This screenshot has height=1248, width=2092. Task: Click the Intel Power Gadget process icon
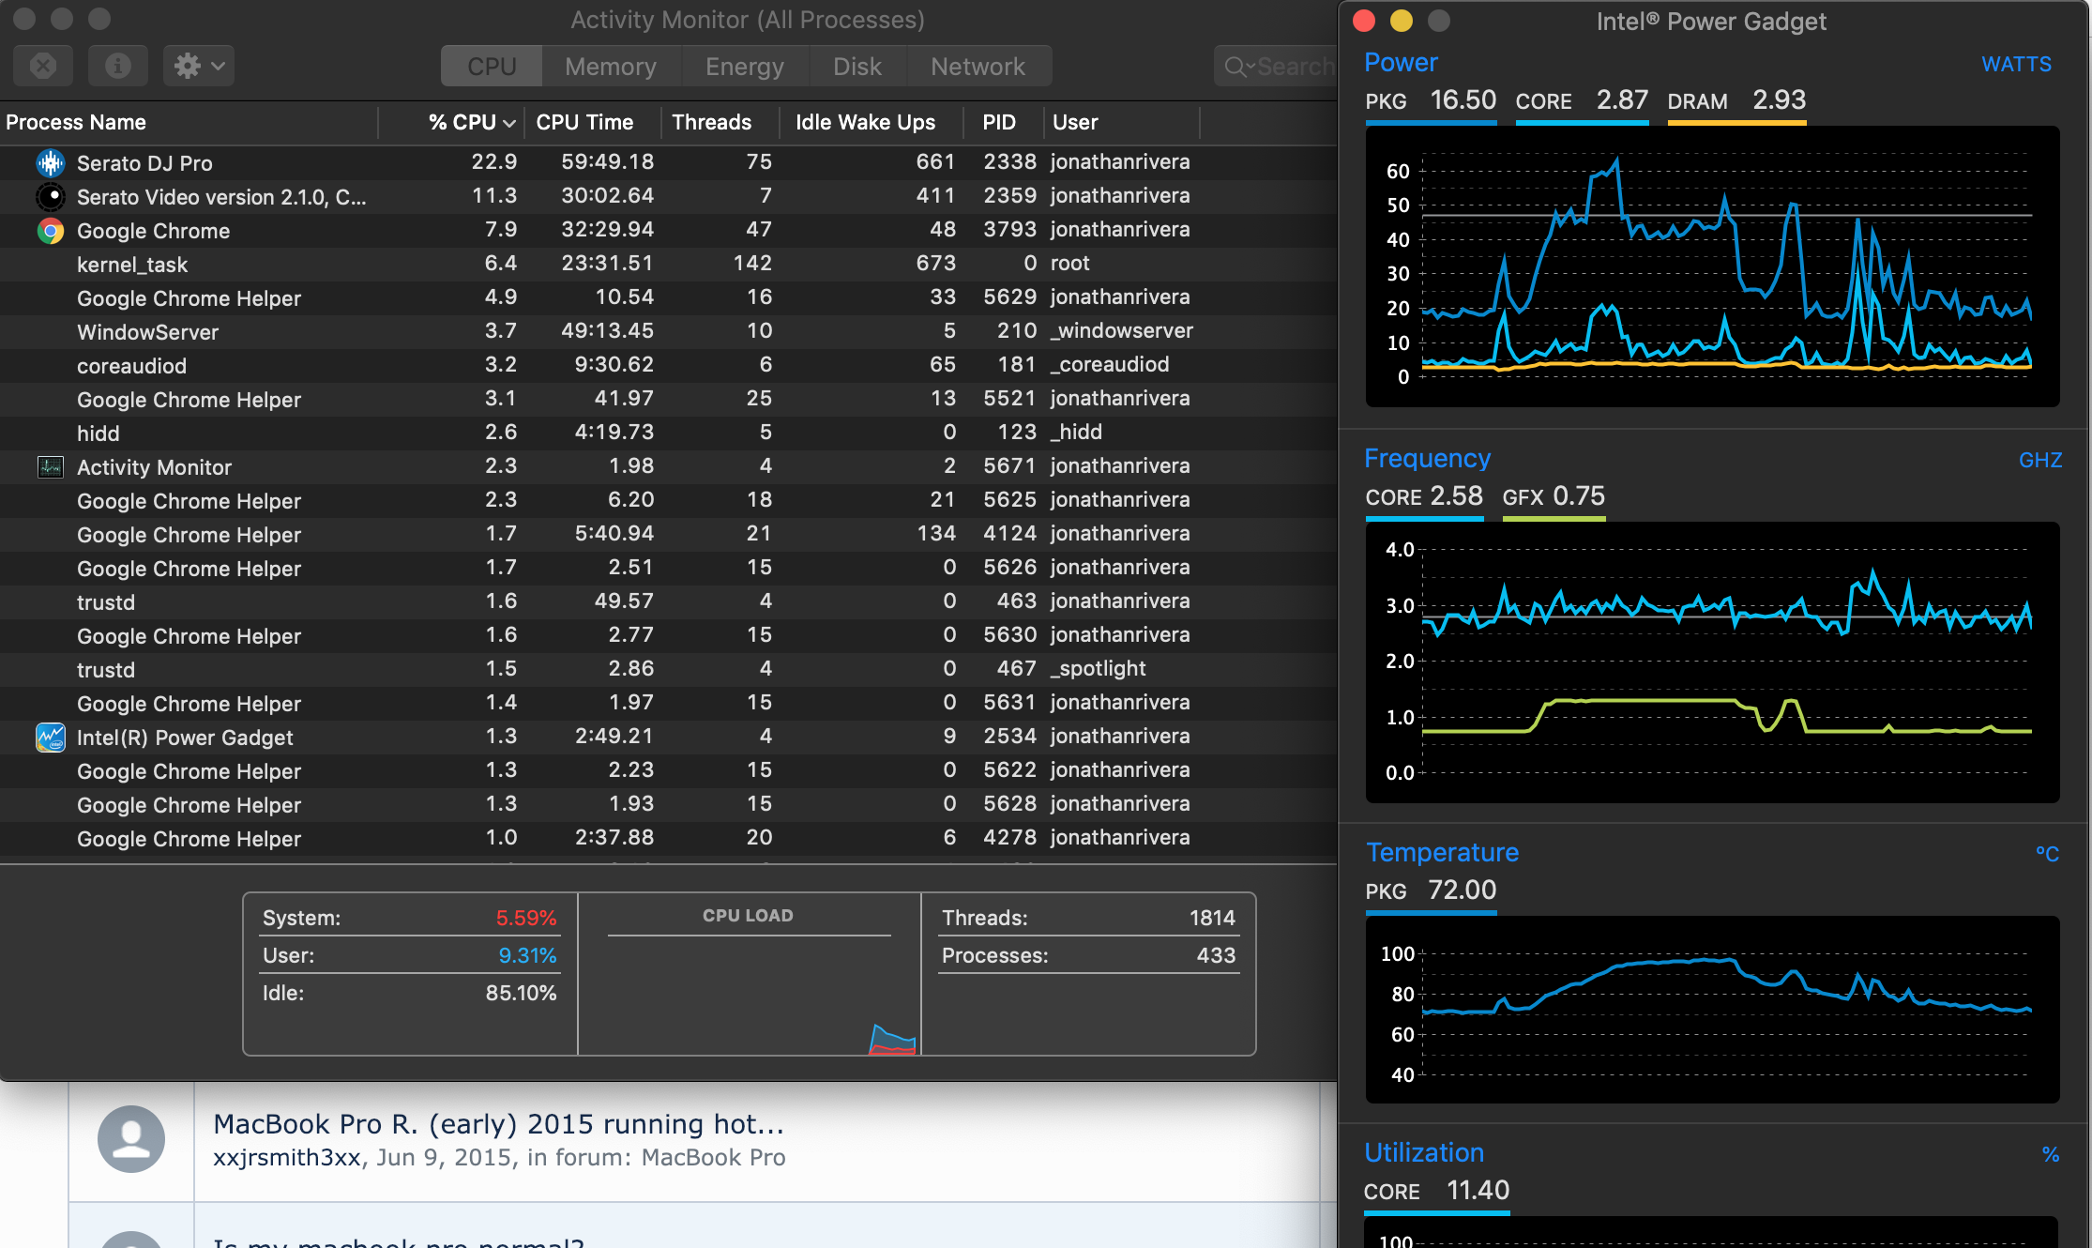[51, 737]
